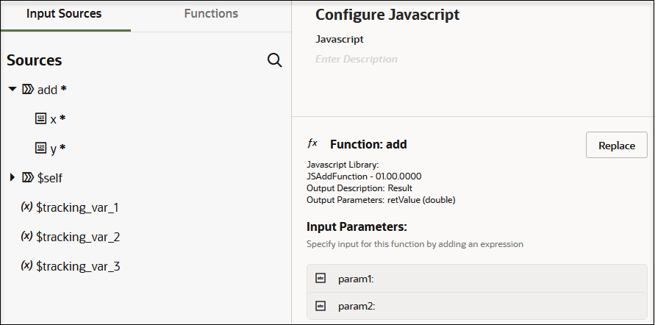Click the $tracking_var_3 variable icon

point(26,265)
